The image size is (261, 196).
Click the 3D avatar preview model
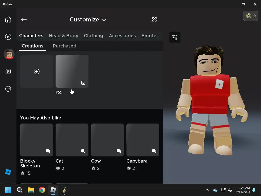[x=212, y=100]
